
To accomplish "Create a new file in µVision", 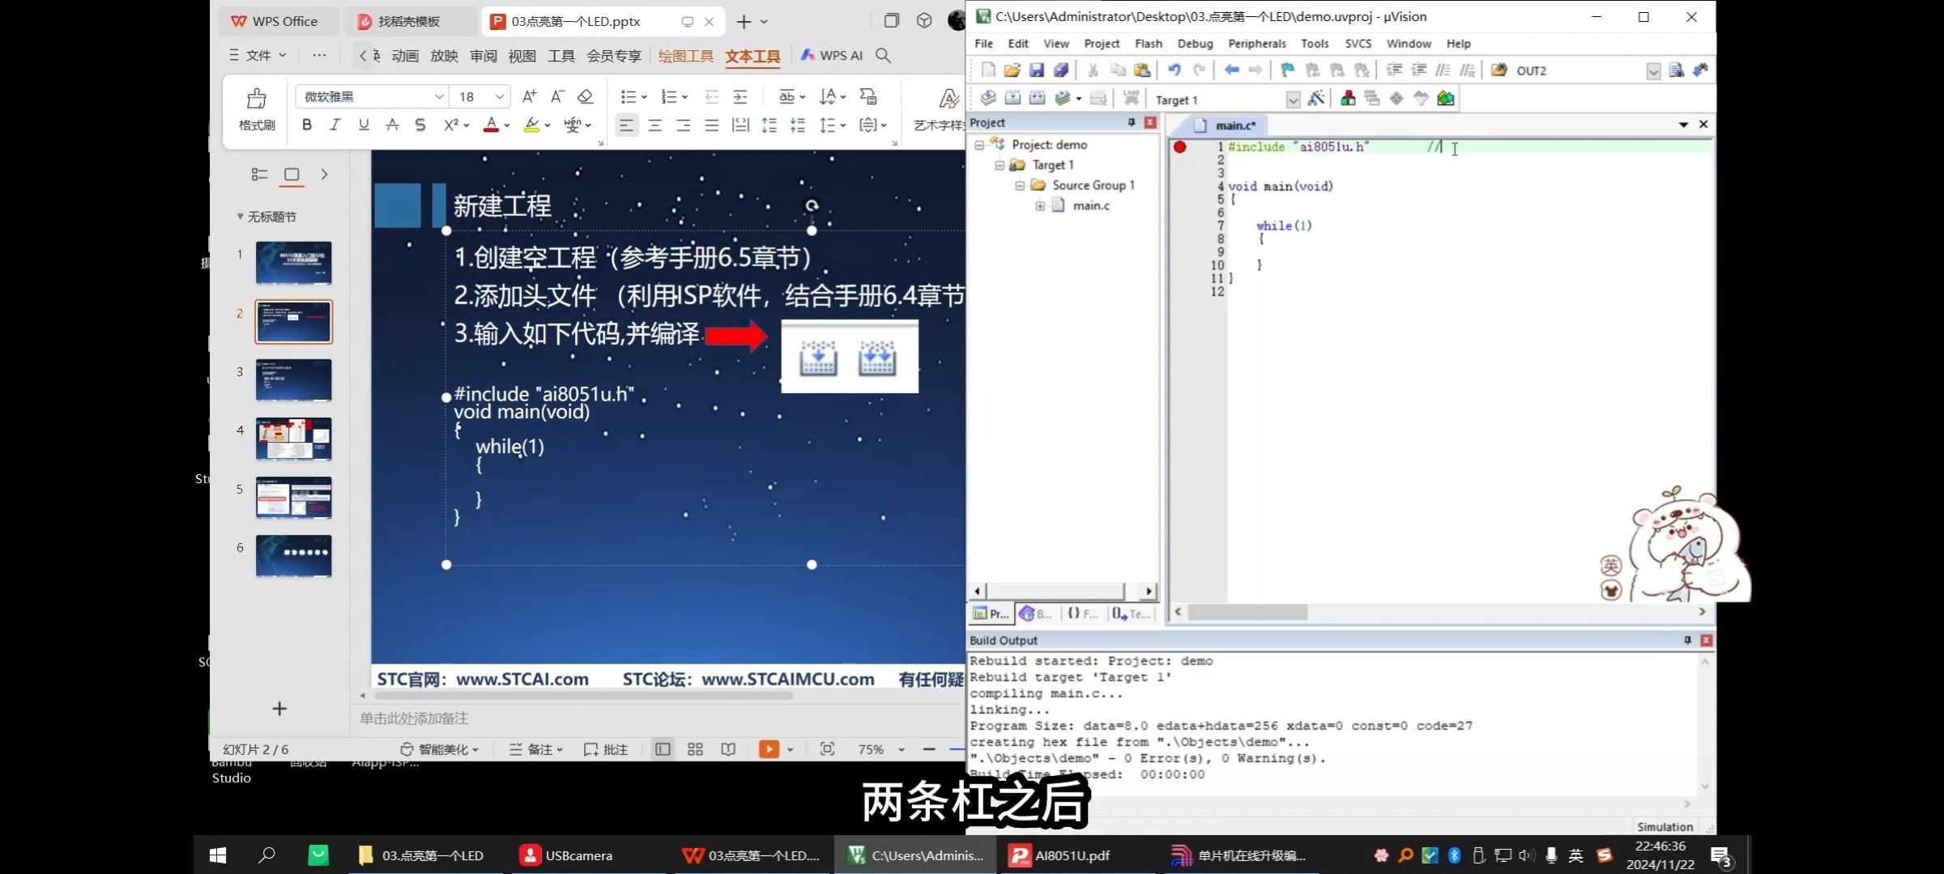I will tap(987, 70).
